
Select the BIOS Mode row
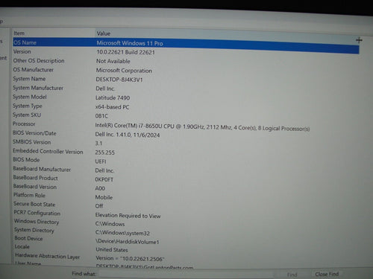coord(186,161)
